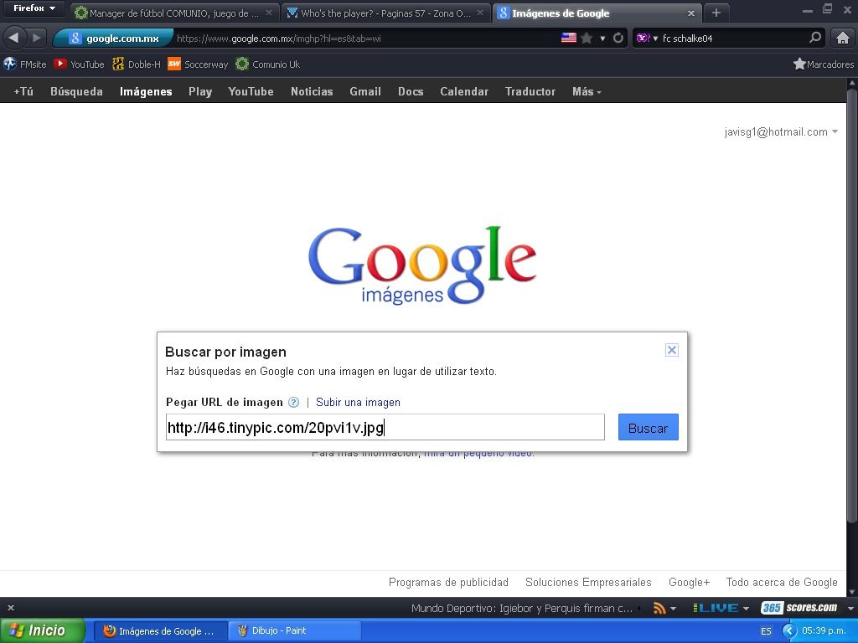This screenshot has width=858, height=643.
Task: Open Calendar from the Google bar
Action: click(x=464, y=92)
